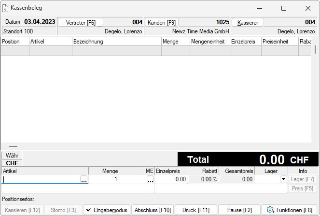Image resolution: width=320 pixels, height=216 pixels.
Task: Click the Kassierer button
Action: tap(248, 23)
